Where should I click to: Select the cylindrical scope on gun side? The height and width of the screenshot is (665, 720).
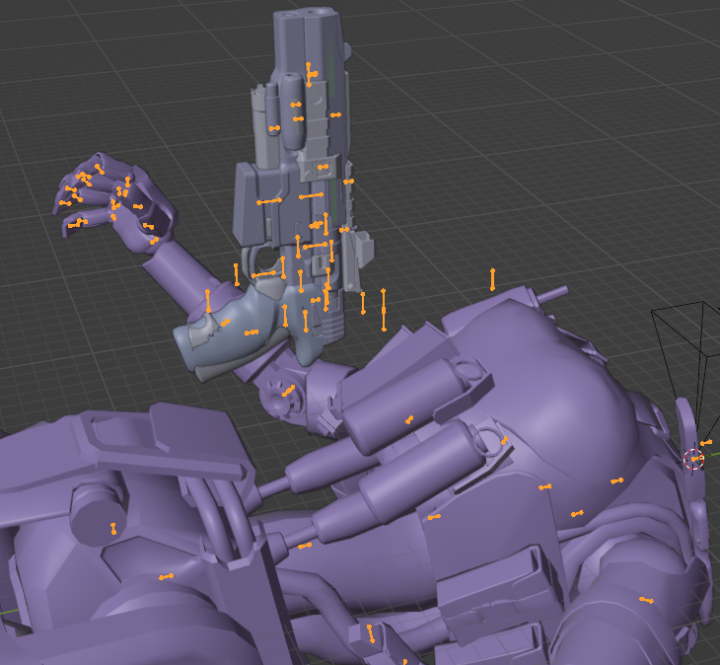[x=292, y=111]
